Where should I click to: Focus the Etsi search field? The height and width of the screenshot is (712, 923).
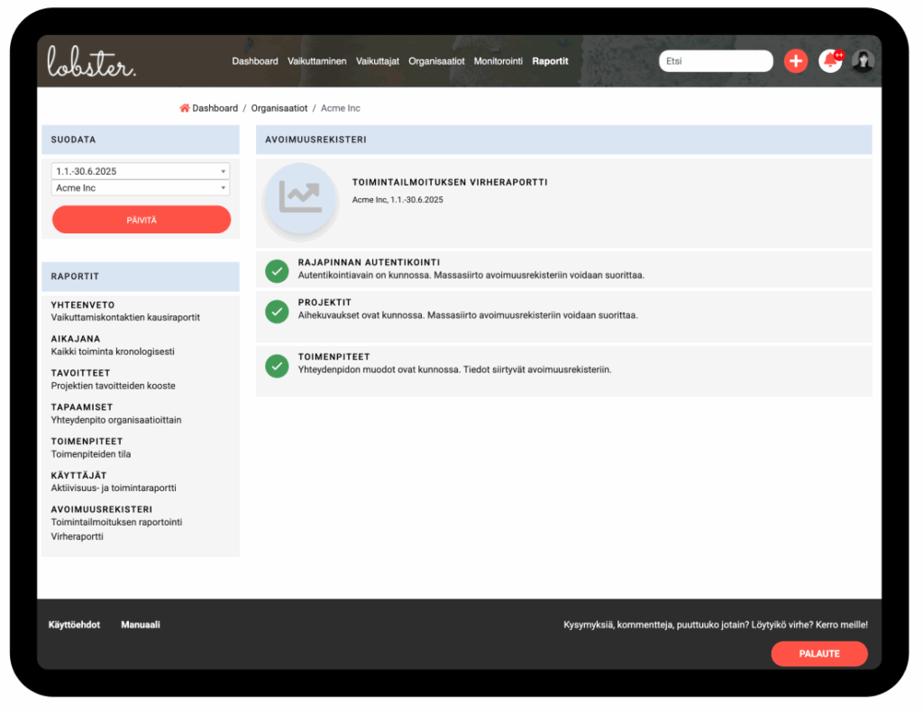click(716, 61)
